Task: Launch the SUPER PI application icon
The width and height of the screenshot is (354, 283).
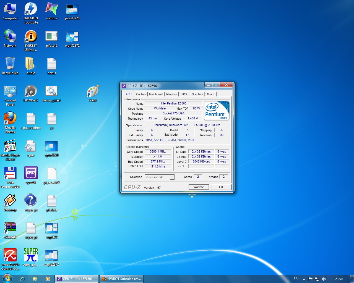Action: point(31,258)
